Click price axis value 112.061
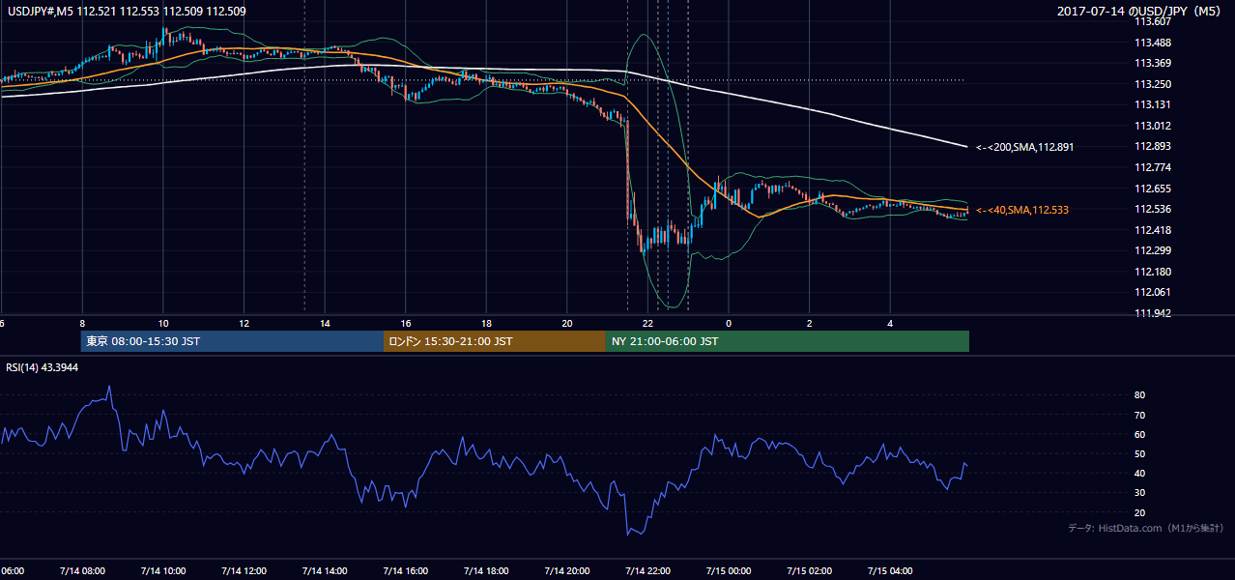This screenshot has width=1235, height=580. click(1153, 293)
